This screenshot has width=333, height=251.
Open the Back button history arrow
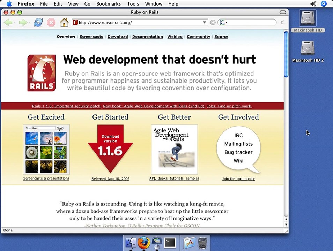tap(14, 23)
